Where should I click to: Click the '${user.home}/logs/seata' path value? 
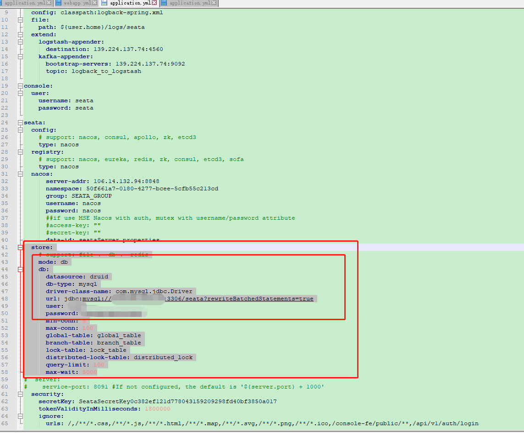pos(103,27)
